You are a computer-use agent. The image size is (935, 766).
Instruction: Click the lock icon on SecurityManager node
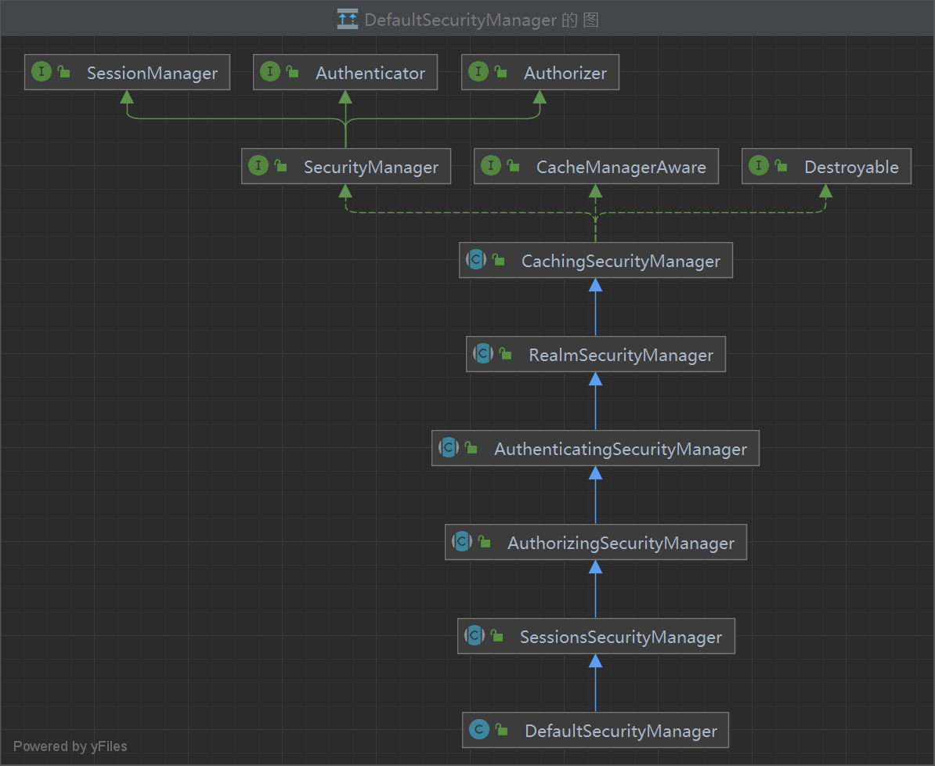point(280,167)
